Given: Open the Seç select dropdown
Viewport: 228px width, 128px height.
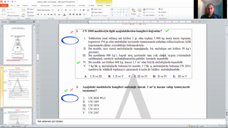Looking at the screenshot, I should click(x=161, y=15).
